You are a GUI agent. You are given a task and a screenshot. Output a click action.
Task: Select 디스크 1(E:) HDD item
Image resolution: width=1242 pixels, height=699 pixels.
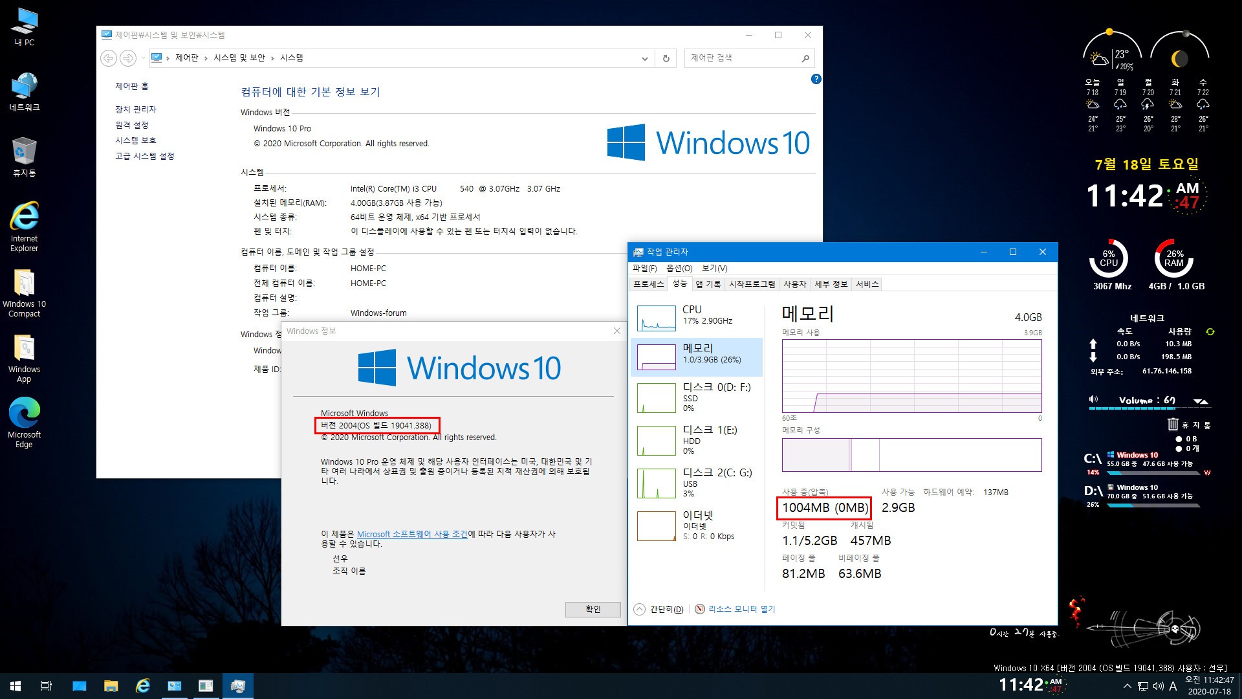[697, 440]
